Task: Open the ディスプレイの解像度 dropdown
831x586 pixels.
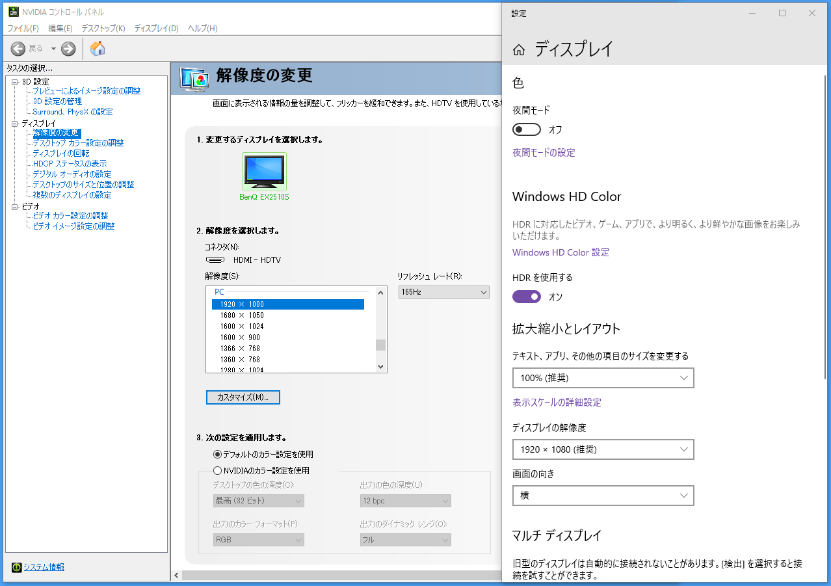Action: point(603,449)
